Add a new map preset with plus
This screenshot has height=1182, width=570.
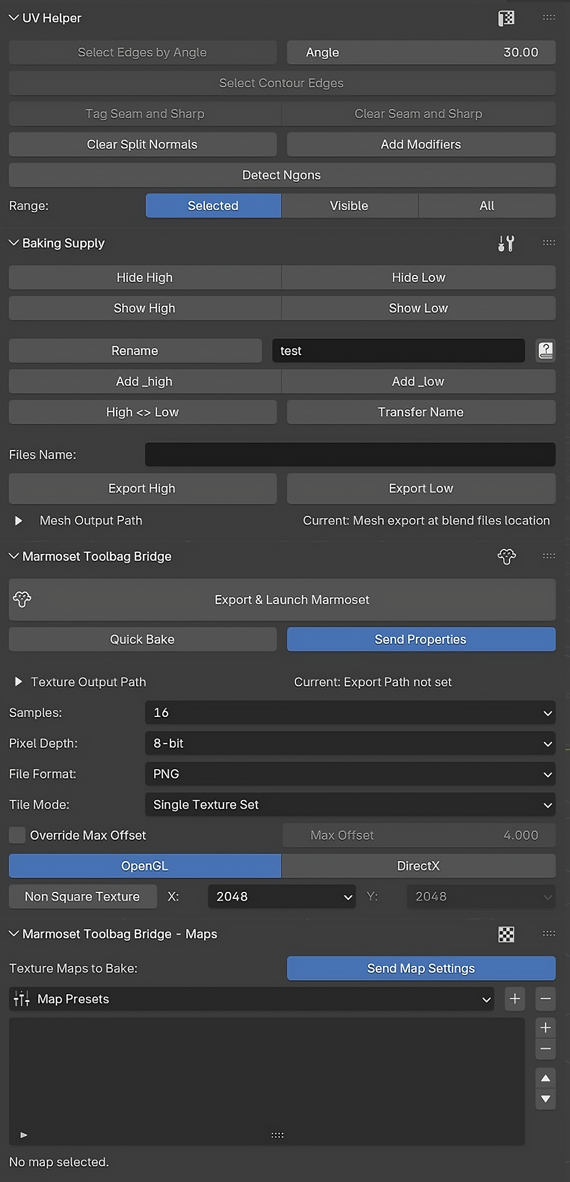pyautogui.click(x=515, y=999)
